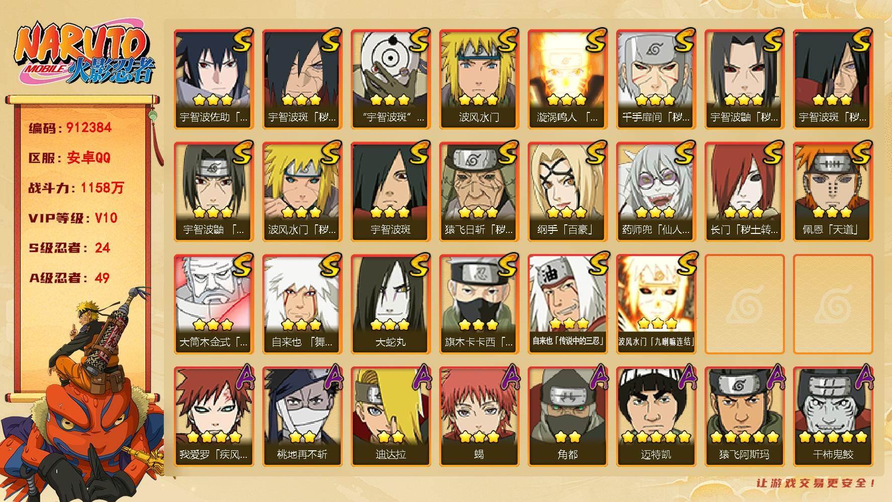The image size is (892, 502).
Task: Select the 波风水门 ninja card
Action: 479,79
